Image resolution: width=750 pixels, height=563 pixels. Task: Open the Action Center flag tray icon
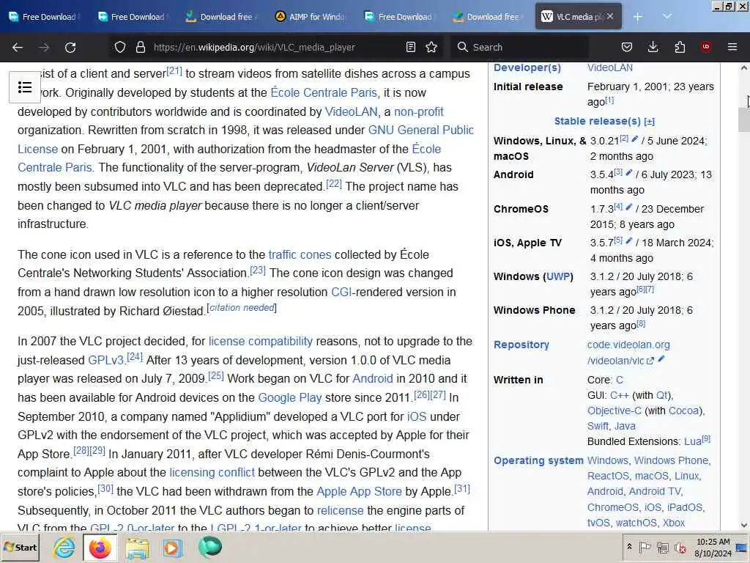pos(645,547)
